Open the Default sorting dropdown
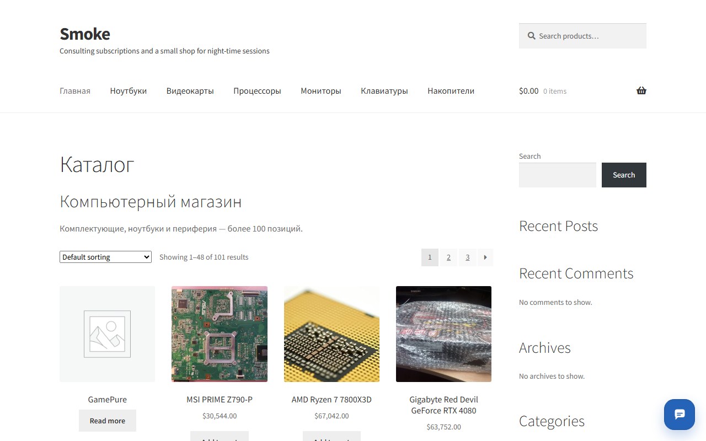Image resolution: width=706 pixels, height=441 pixels. pos(105,257)
